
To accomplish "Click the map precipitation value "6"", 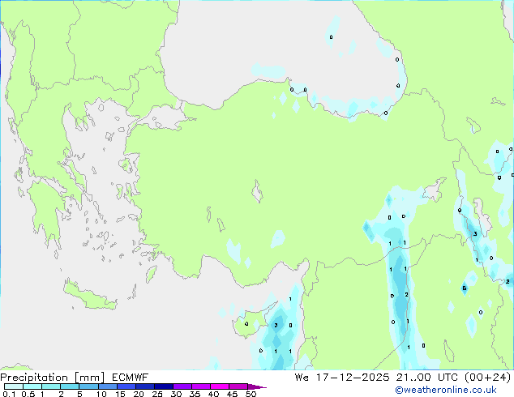I will pyautogui.click(x=465, y=288).
